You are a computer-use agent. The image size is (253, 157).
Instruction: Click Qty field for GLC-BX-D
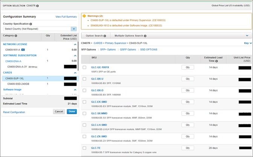188,90
